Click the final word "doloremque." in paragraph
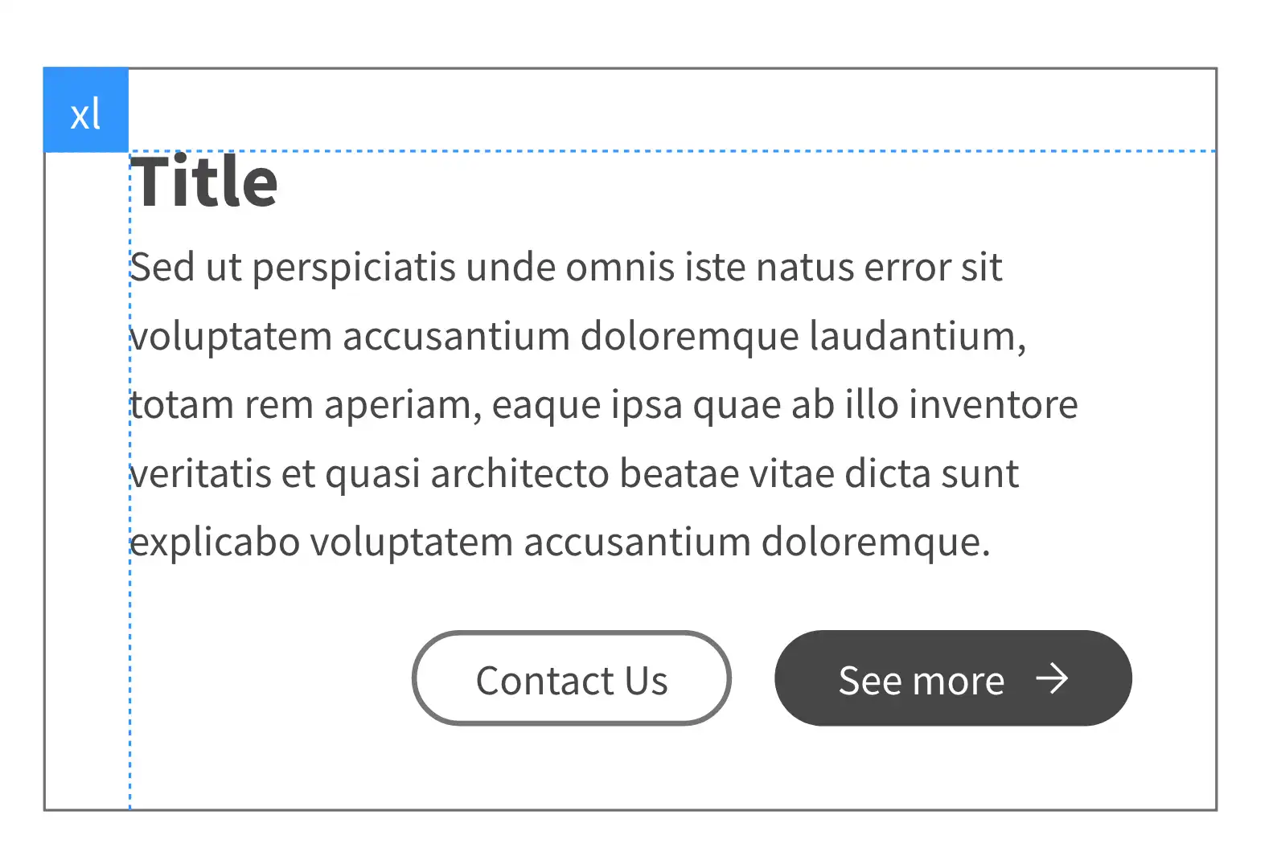1277x868 pixels. click(876, 542)
